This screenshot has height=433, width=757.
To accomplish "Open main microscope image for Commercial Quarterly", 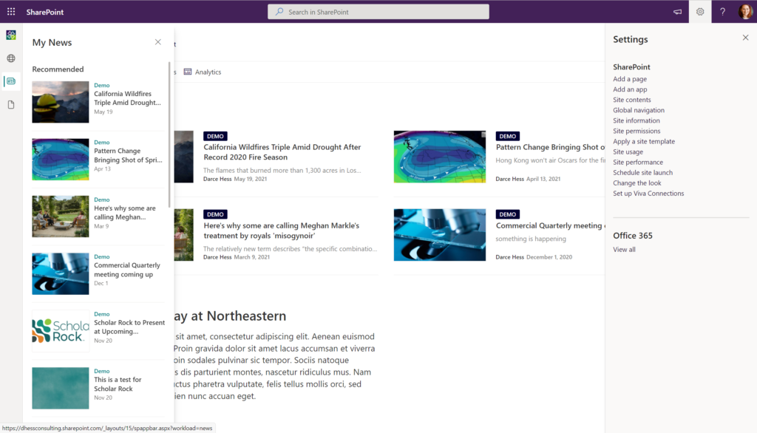I will pos(440,234).
